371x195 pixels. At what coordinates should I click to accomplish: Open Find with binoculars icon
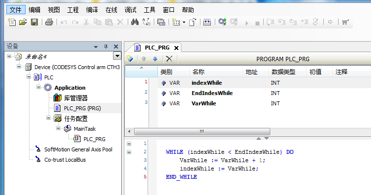(135, 22)
